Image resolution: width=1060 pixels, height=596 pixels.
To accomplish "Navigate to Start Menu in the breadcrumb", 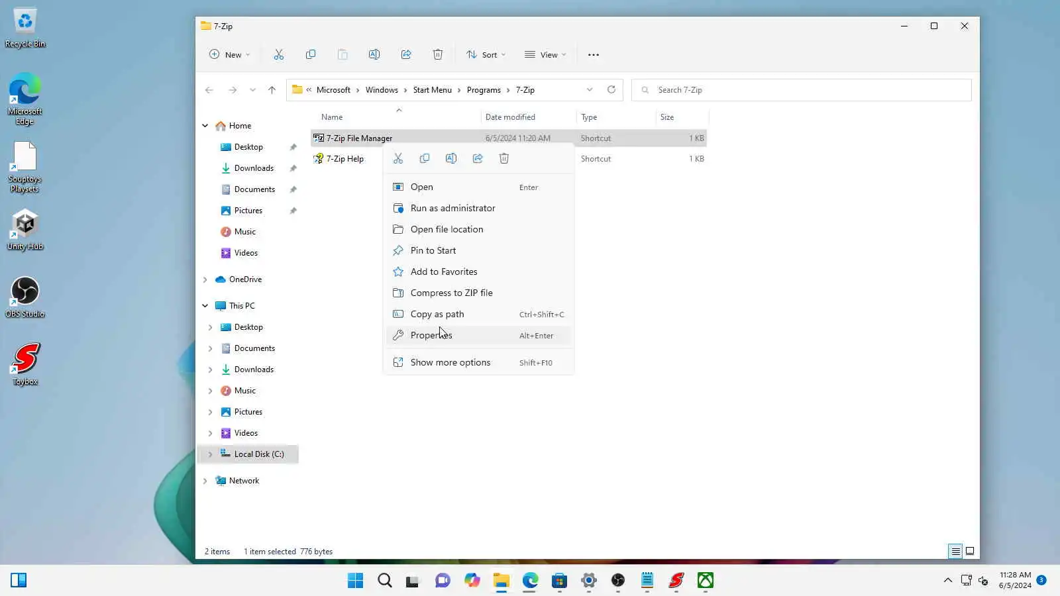I will coord(433,90).
